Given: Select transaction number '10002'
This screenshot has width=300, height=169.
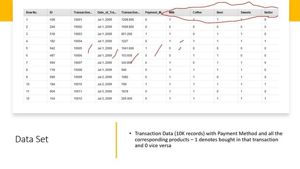Looking at the screenshot, I should (x=78, y=27).
